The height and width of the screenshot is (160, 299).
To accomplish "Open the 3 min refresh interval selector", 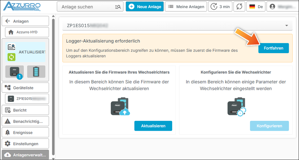I will pos(220,7).
